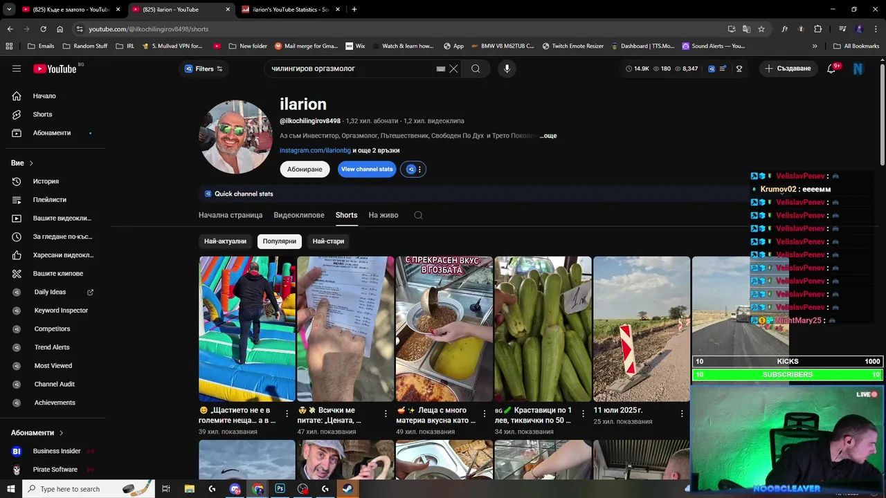Expand channel description with ...още
Image resolution: width=886 pixels, height=498 pixels.
pyautogui.click(x=548, y=136)
